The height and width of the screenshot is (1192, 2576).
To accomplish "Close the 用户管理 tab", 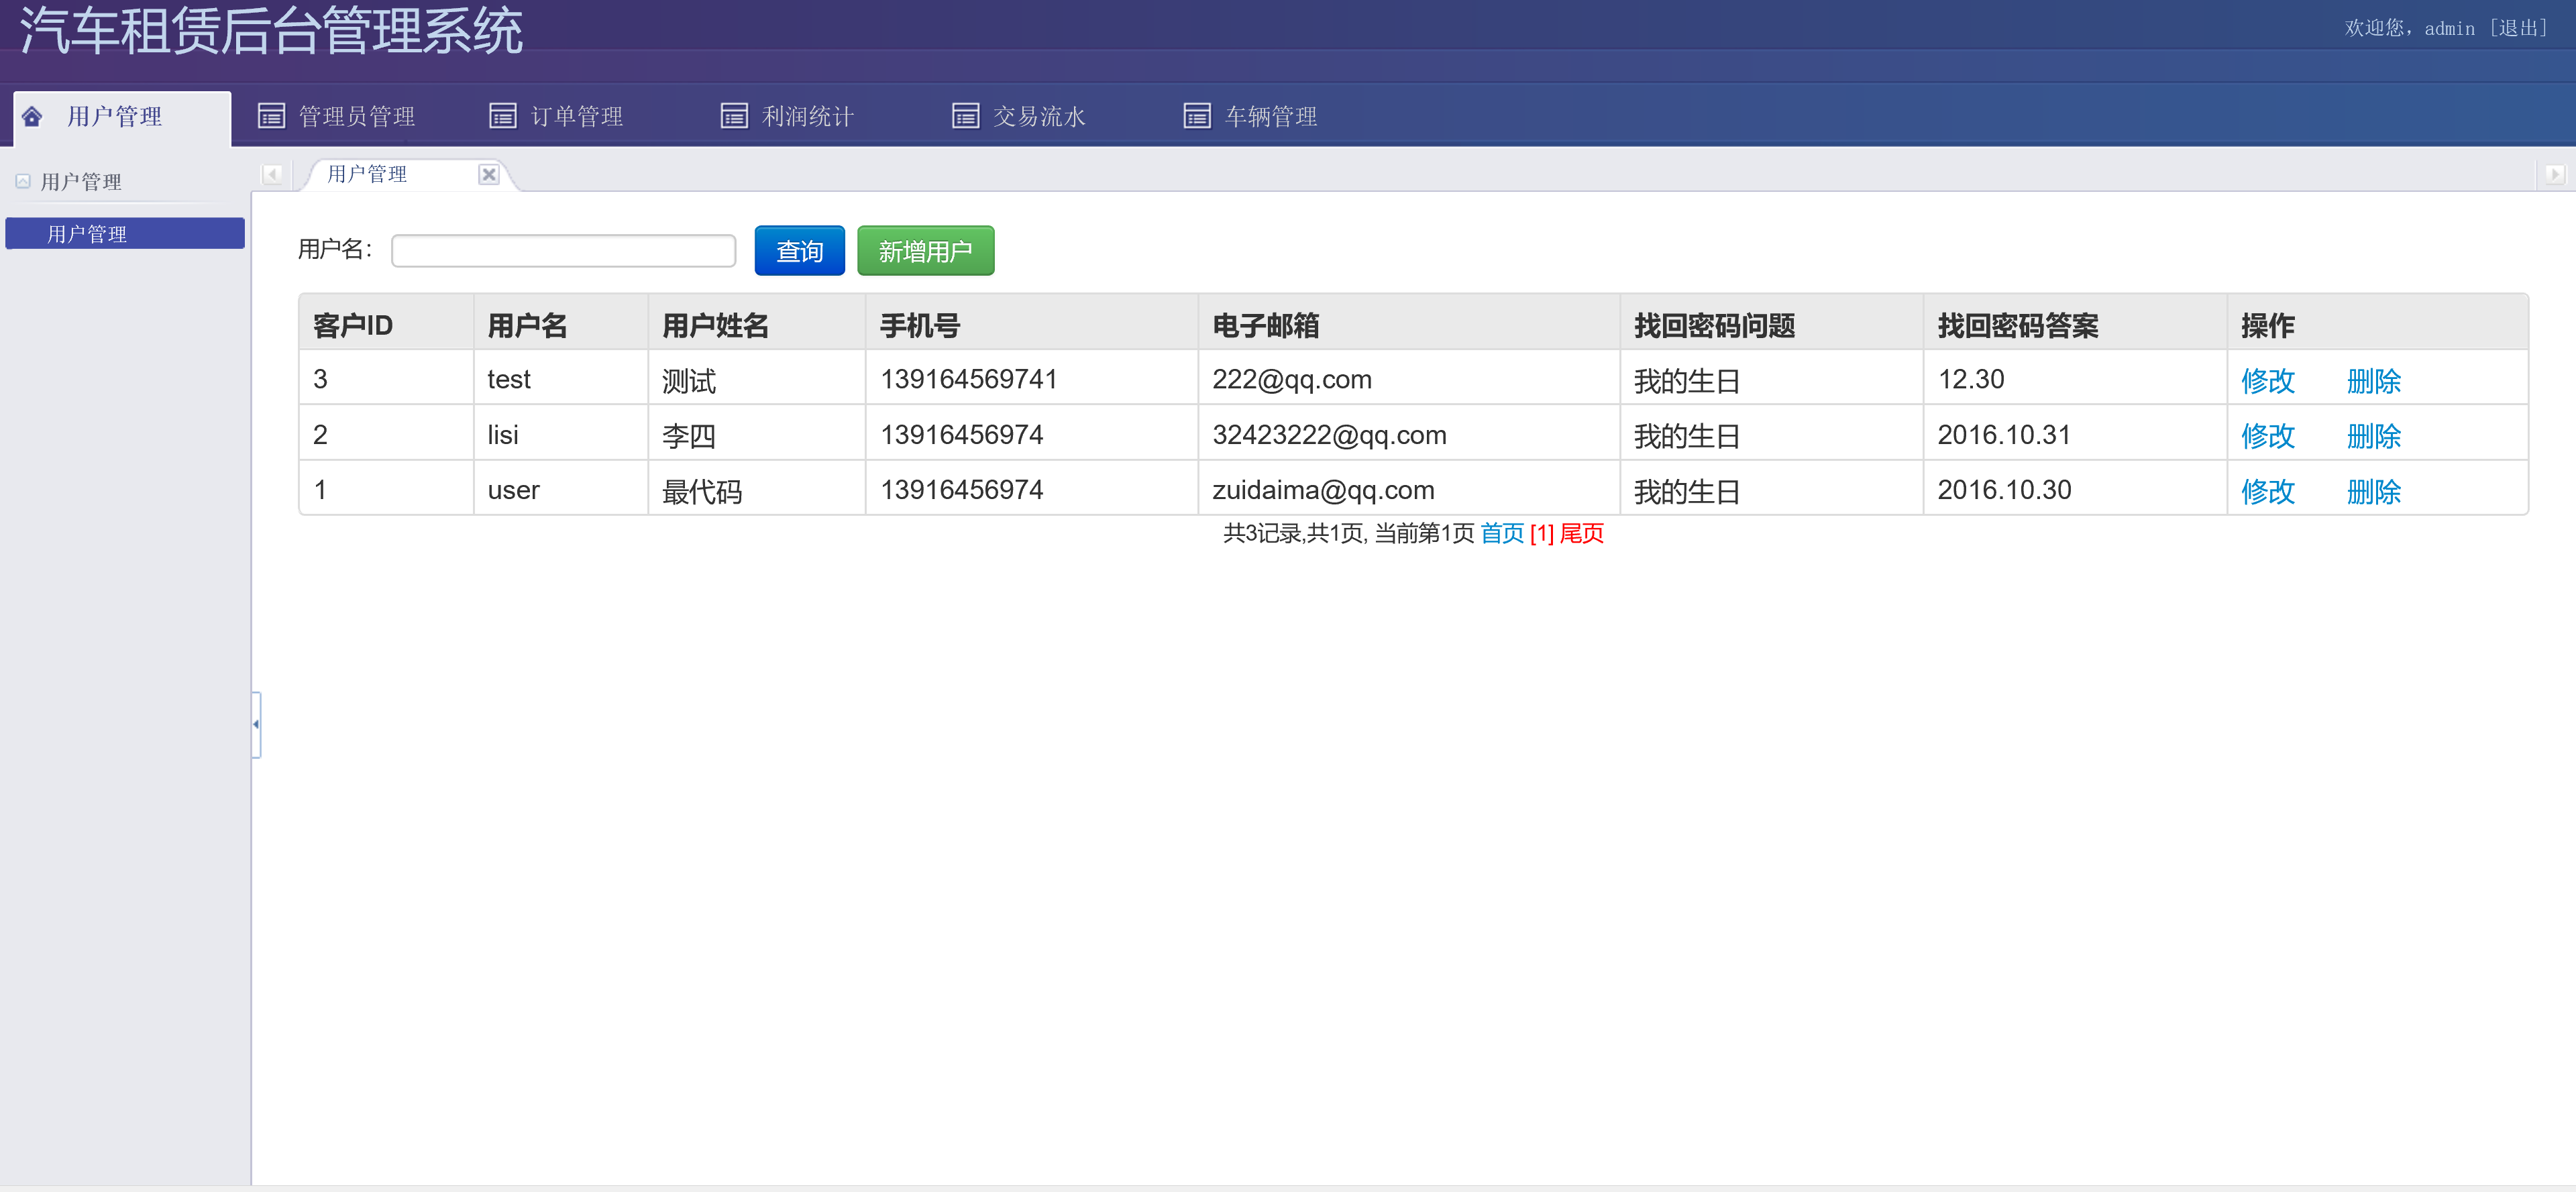I will coord(489,174).
